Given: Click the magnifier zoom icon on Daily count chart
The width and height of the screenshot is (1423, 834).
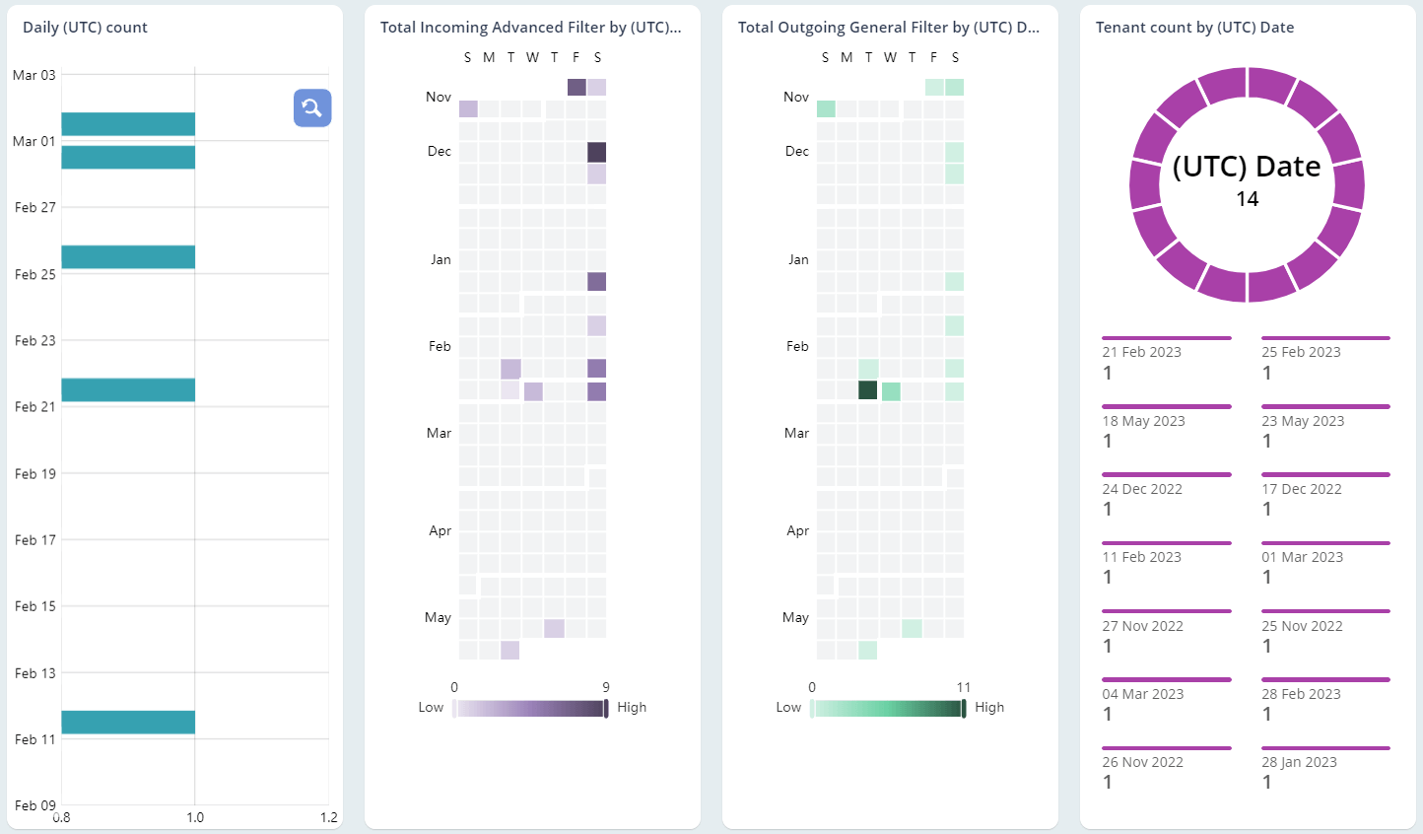Looking at the screenshot, I should tap(312, 108).
